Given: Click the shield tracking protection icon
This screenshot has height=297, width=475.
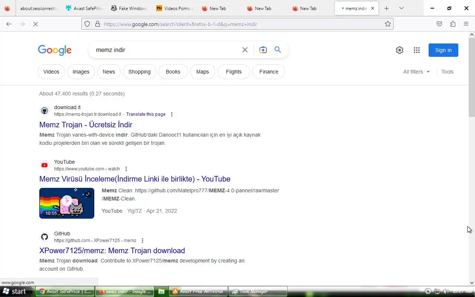Looking at the screenshot, I should coord(87,24).
